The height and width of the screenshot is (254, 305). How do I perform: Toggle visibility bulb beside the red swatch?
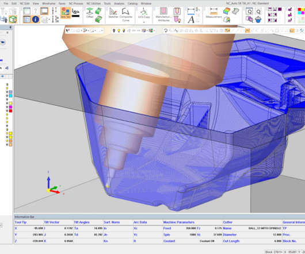[7, 111]
